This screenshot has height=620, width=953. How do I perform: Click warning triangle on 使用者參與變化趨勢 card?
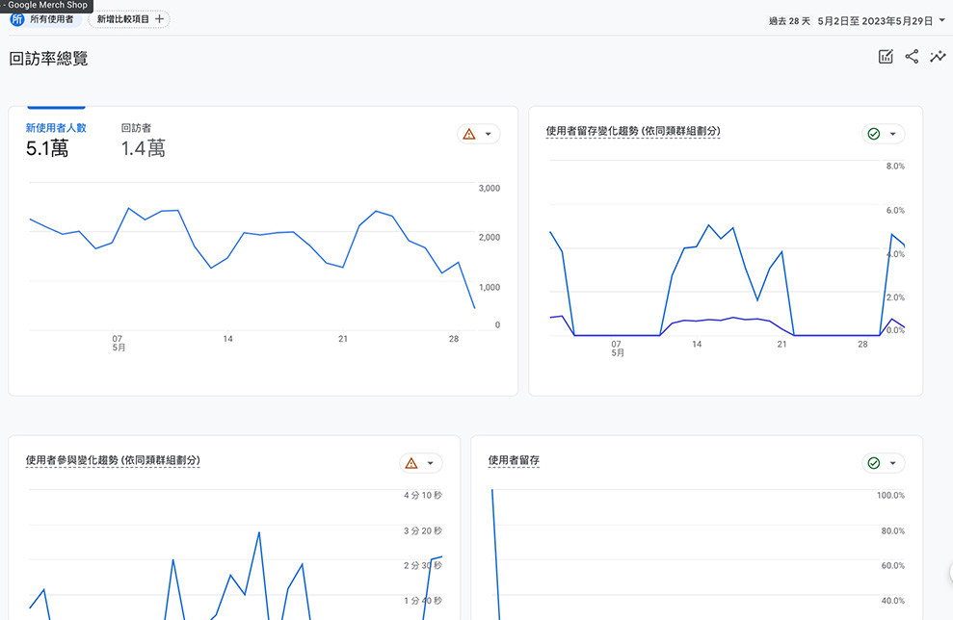[x=411, y=463]
